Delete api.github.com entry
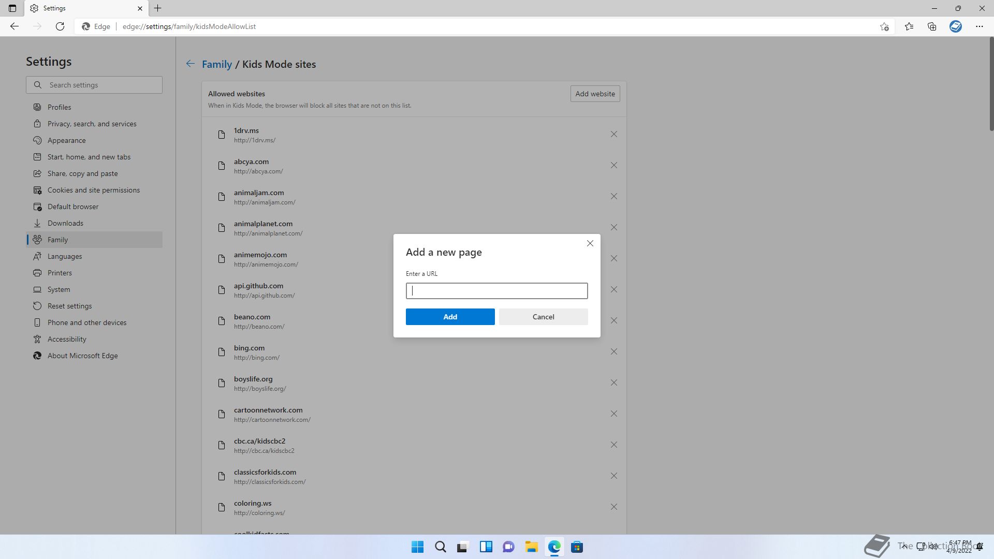 (x=613, y=290)
